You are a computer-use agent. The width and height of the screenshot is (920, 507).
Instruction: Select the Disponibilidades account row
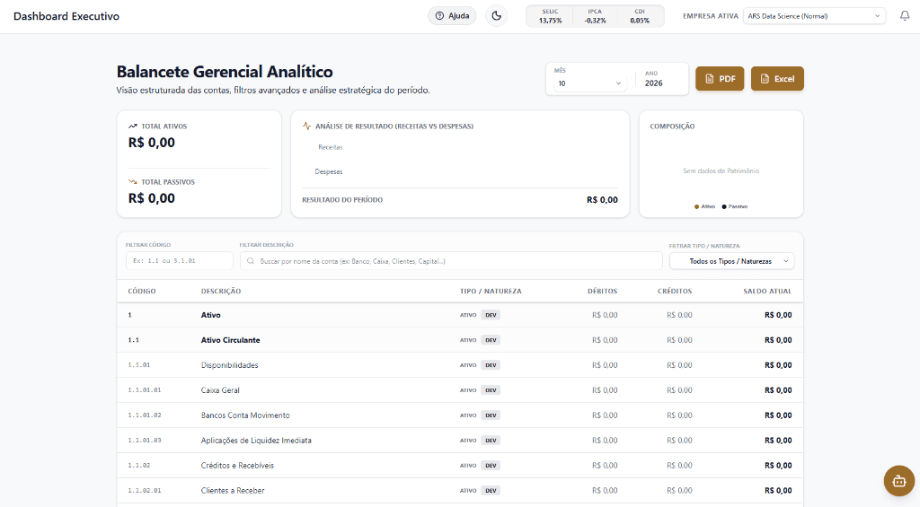click(x=460, y=365)
